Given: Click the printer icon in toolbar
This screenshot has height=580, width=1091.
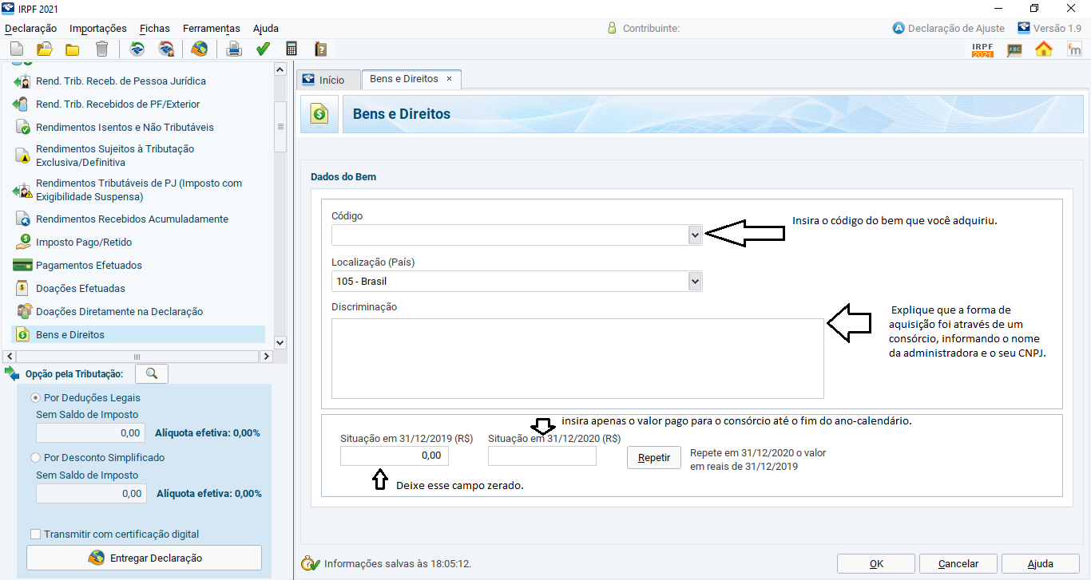Looking at the screenshot, I should click(234, 49).
